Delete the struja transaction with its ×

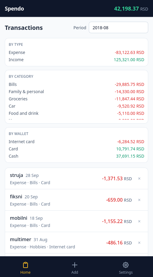click(139, 179)
